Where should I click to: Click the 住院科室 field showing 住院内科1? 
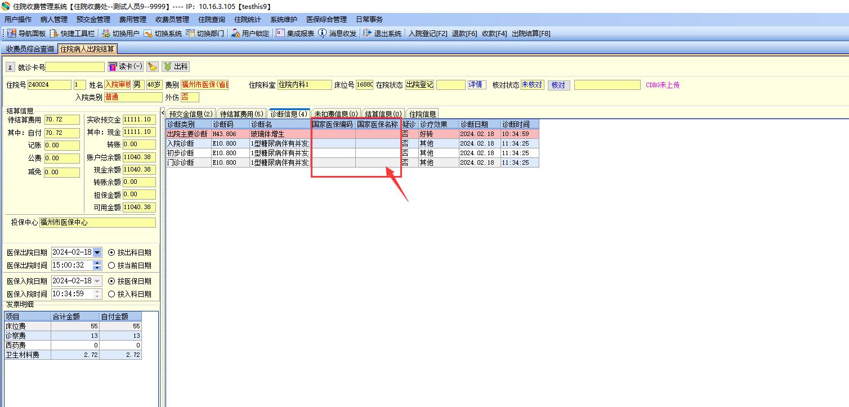[x=305, y=85]
